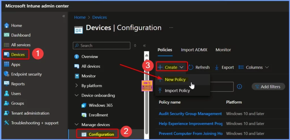Click the Refresh circular arrow icon
290x140 pixels.
click(x=191, y=67)
